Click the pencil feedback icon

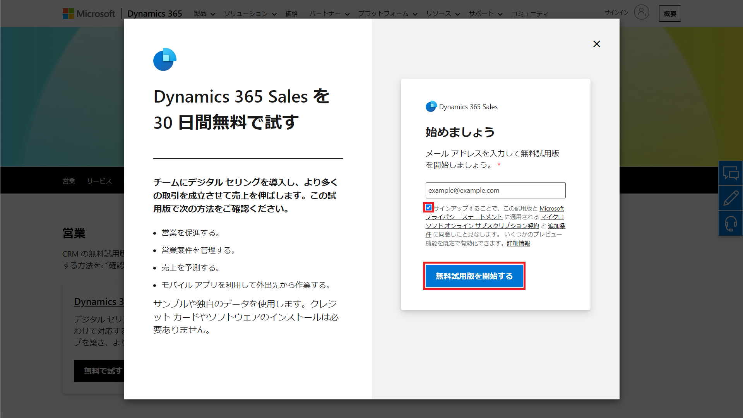731,198
